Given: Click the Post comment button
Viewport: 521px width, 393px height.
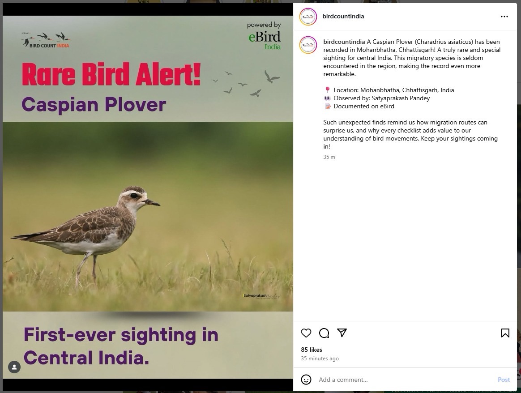Looking at the screenshot, I should (x=504, y=380).
